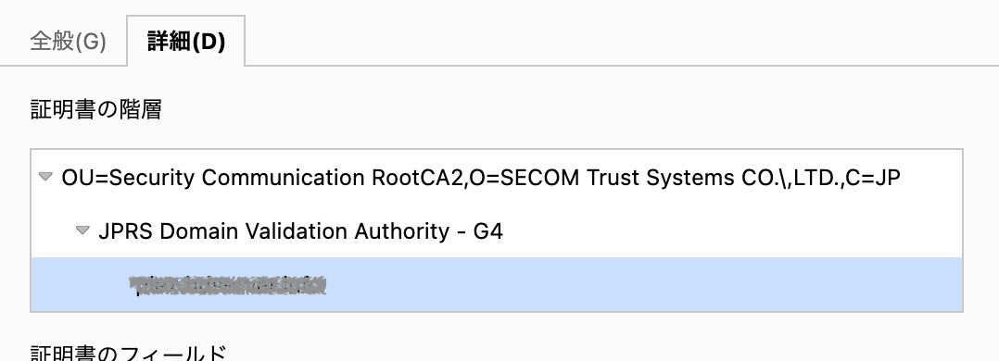Image resolution: width=999 pixels, height=361 pixels.
Task: Collapse the JPRS Domain Validation Authority triangle
Action: pyautogui.click(x=82, y=230)
